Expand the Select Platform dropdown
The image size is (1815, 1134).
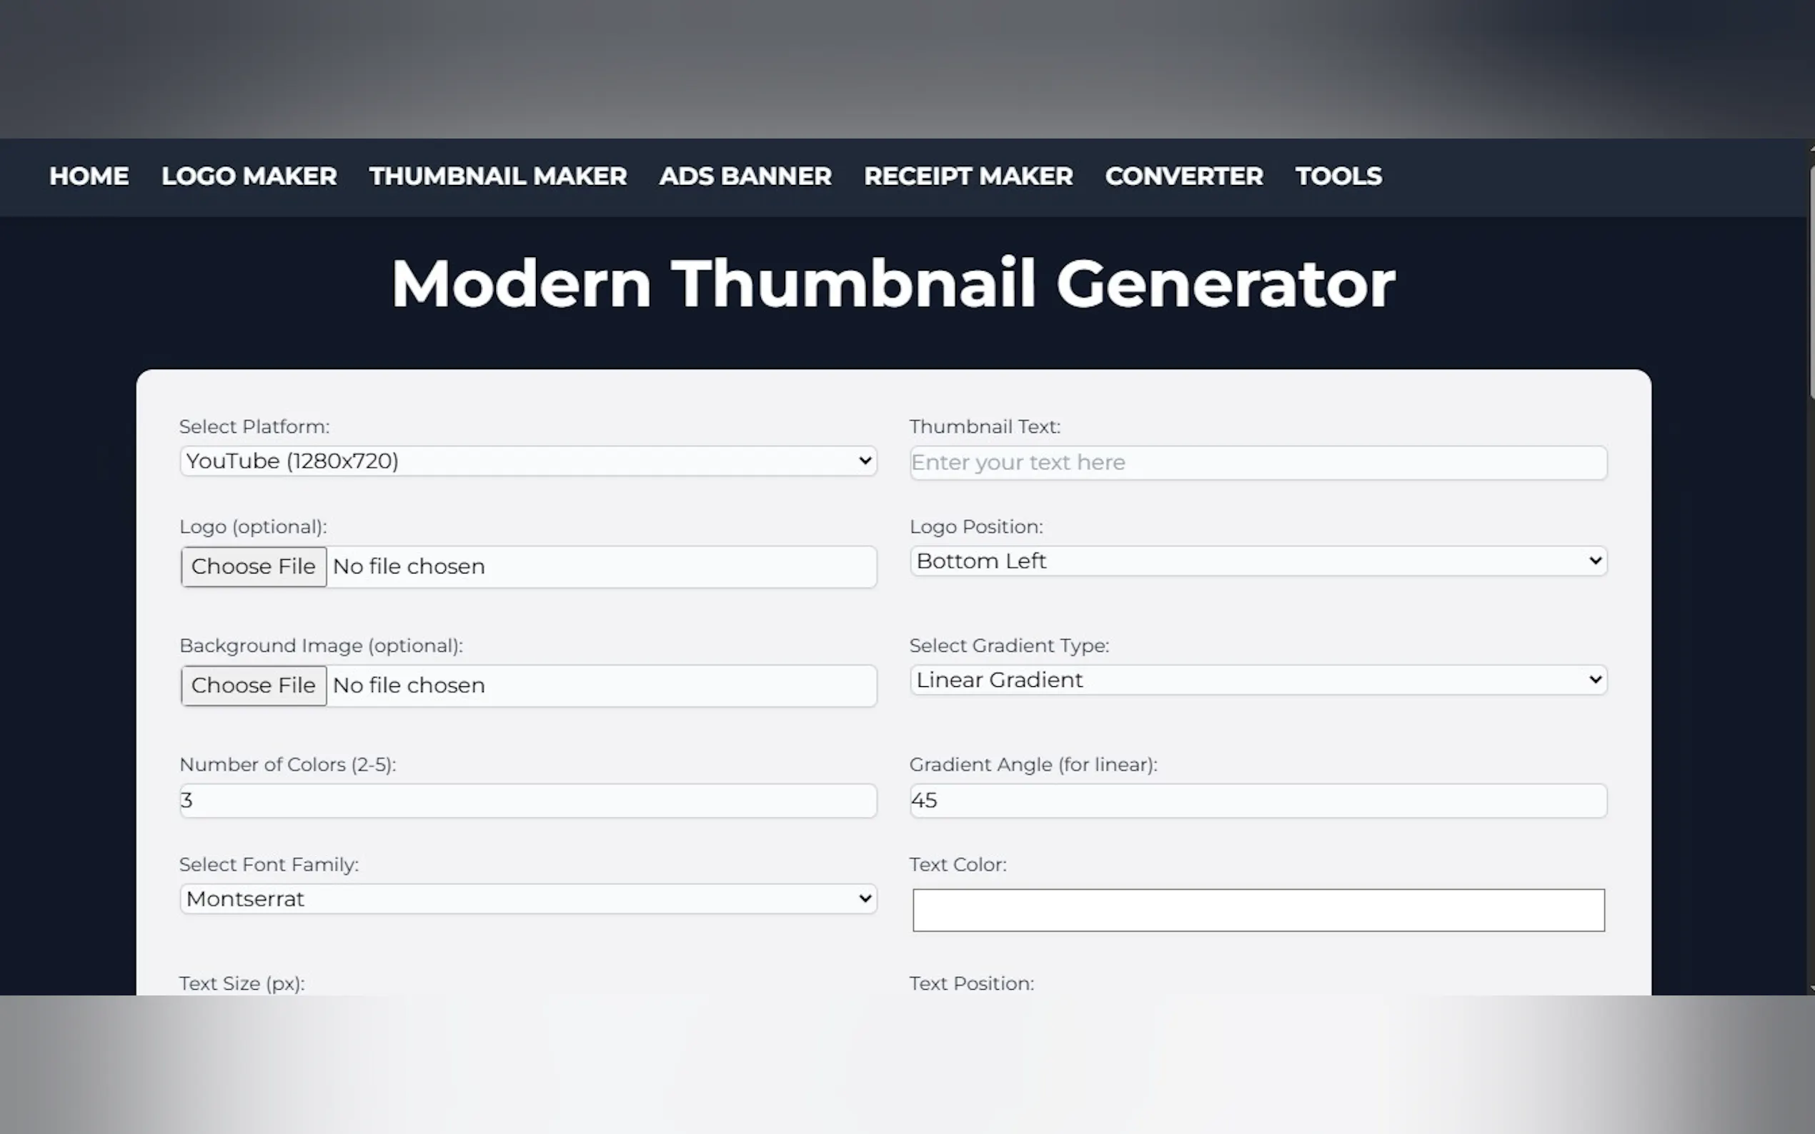coord(527,461)
